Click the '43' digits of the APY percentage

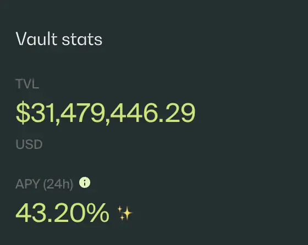[x=31, y=213]
